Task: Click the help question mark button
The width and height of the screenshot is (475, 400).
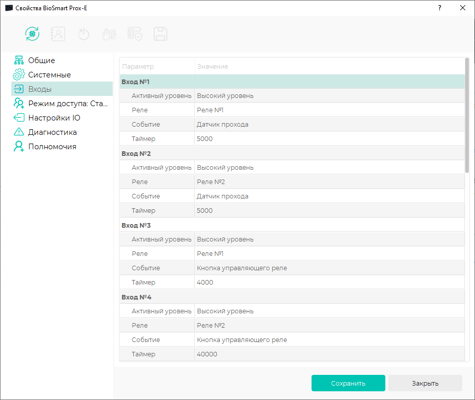Action: [440, 8]
